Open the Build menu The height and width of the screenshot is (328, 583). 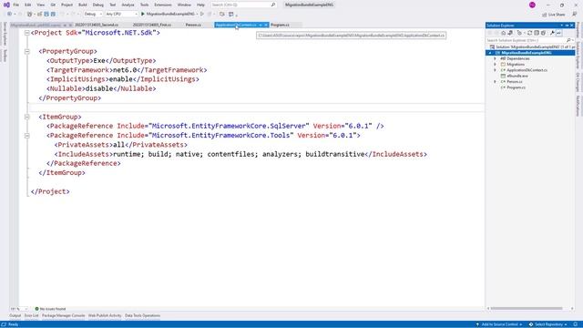coord(83,5)
